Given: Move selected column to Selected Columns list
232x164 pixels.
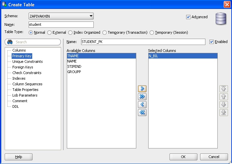Looking at the screenshot, I should (x=142, y=89).
